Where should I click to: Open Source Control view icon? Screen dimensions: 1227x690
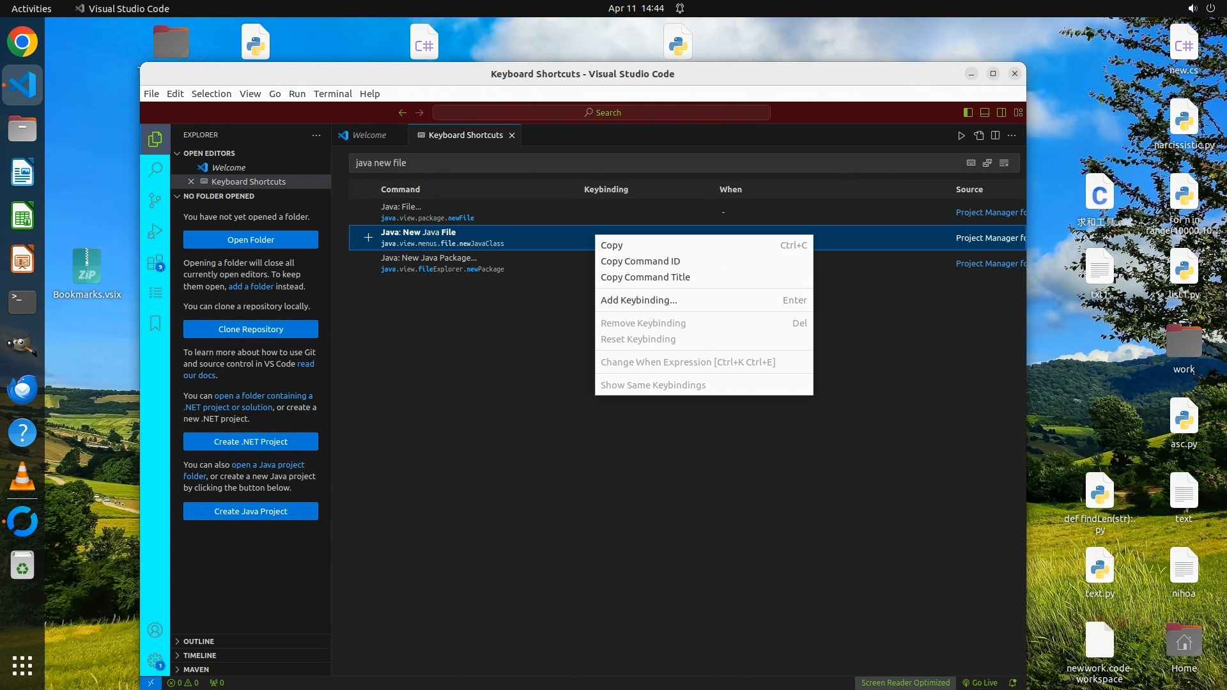(x=155, y=201)
